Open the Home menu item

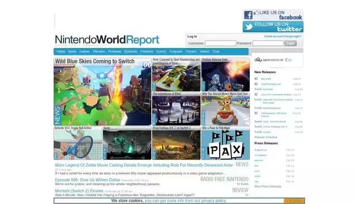(61, 52)
